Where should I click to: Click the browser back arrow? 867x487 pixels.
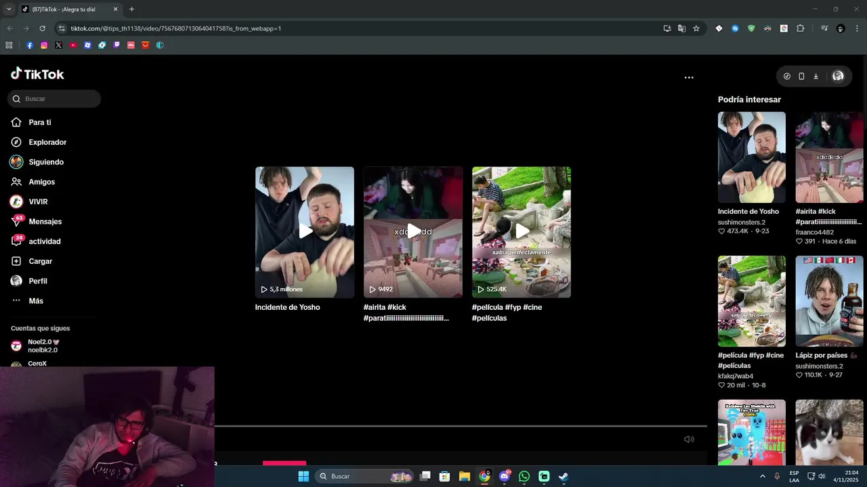tap(9, 28)
